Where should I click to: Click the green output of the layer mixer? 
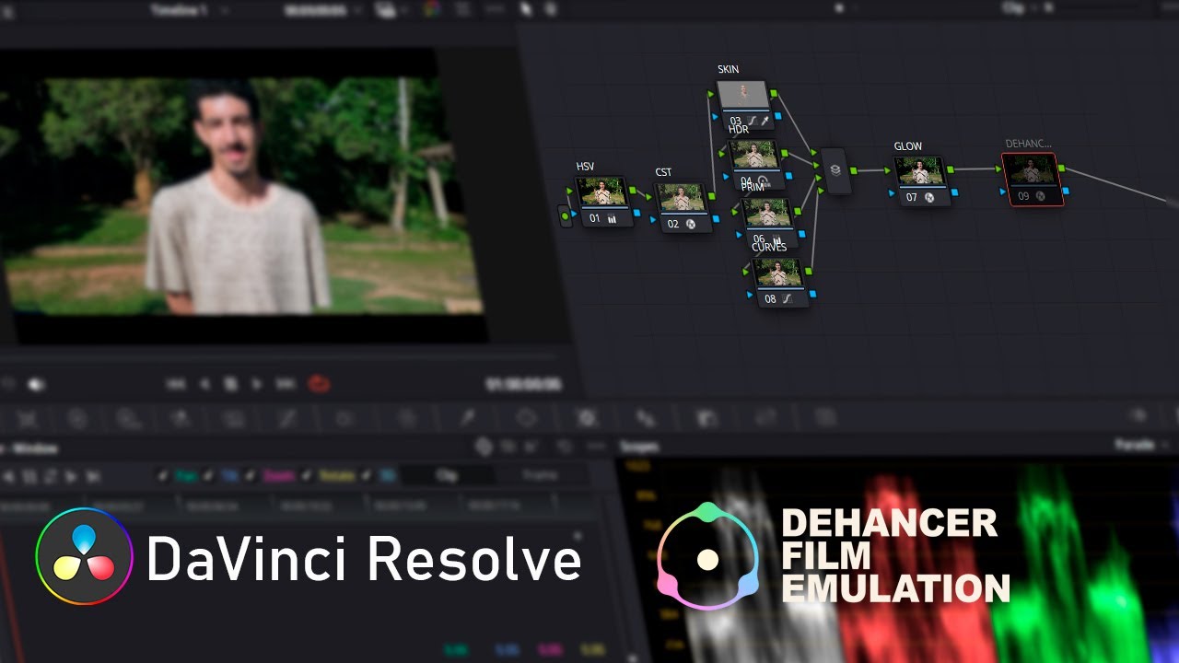point(854,170)
